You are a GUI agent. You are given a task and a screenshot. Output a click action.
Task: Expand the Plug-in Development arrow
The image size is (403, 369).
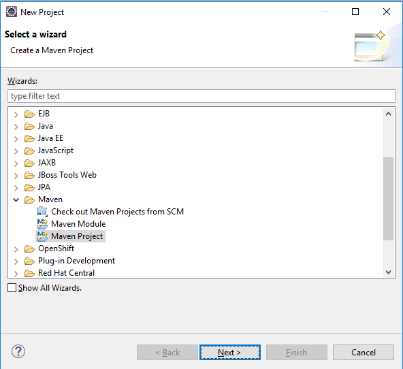click(x=16, y=261)
